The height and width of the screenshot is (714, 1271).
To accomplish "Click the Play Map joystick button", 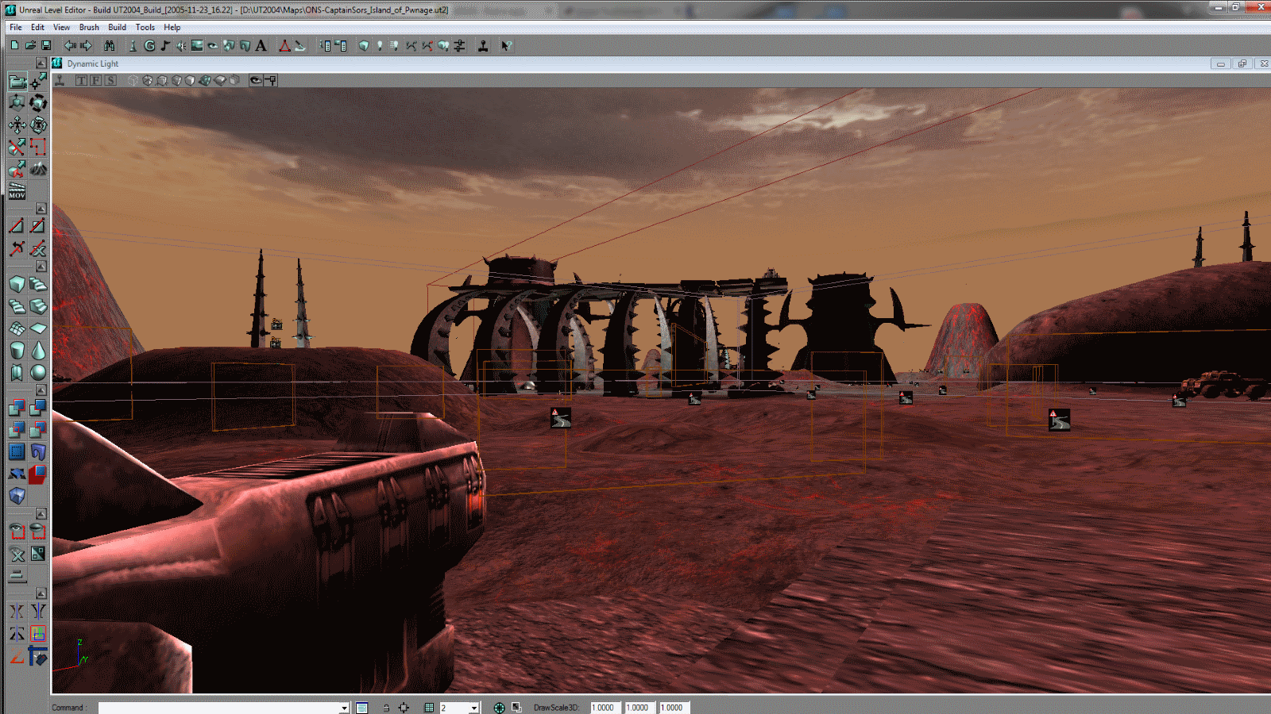I will click(483, 46).
